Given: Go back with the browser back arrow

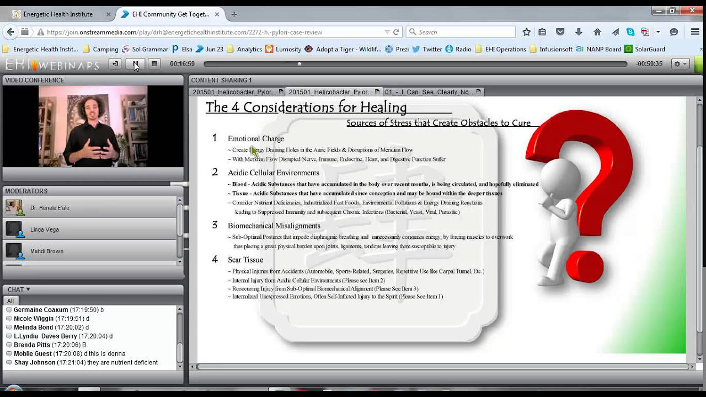Looking at the screenshot, I should point(10,32).
